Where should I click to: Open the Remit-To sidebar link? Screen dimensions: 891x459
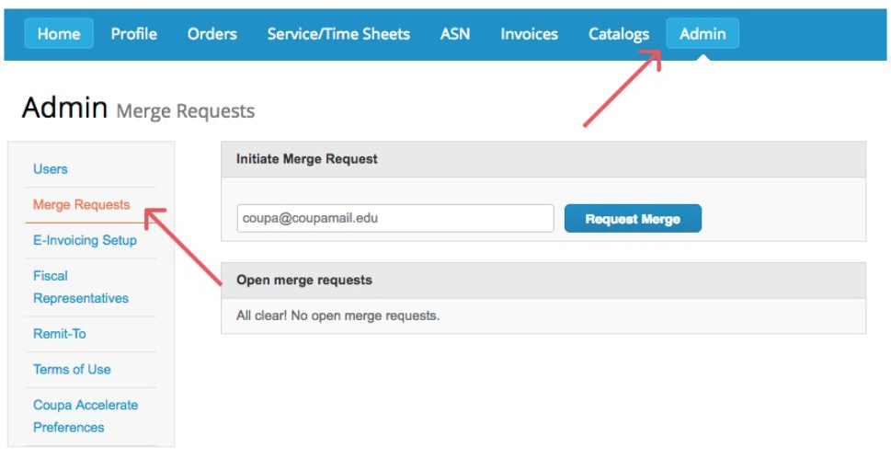[x=60, y=334]
